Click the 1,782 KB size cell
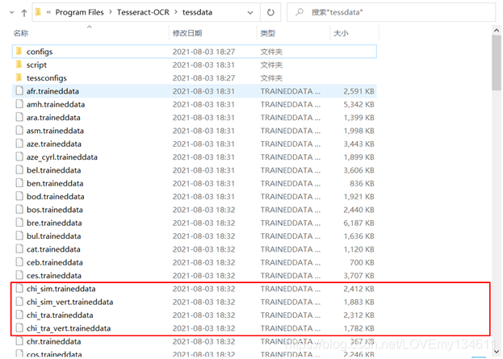This screenshot has height=359, width=503. click(x=358, y=328)
